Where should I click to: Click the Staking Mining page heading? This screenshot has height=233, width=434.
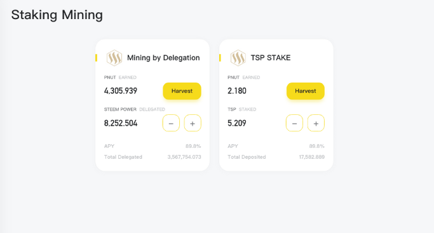tap(57, 15)
